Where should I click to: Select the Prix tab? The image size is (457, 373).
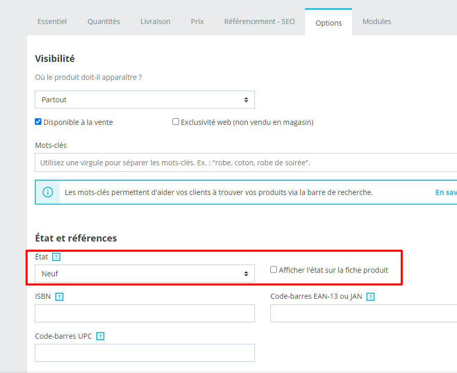click(x=198, y=21)
